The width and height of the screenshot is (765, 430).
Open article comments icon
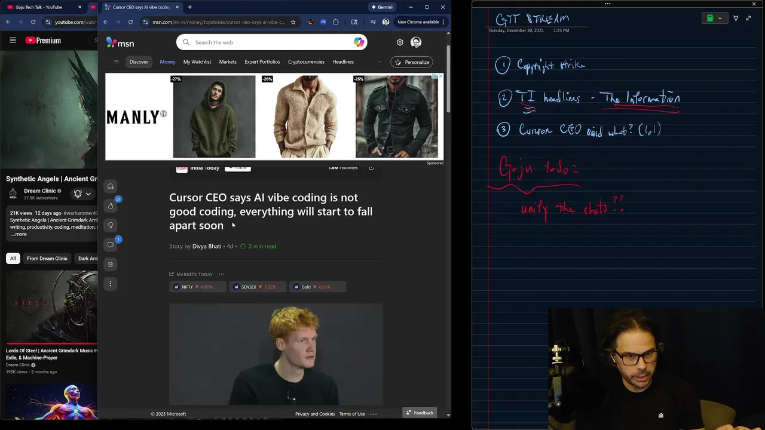111,245
